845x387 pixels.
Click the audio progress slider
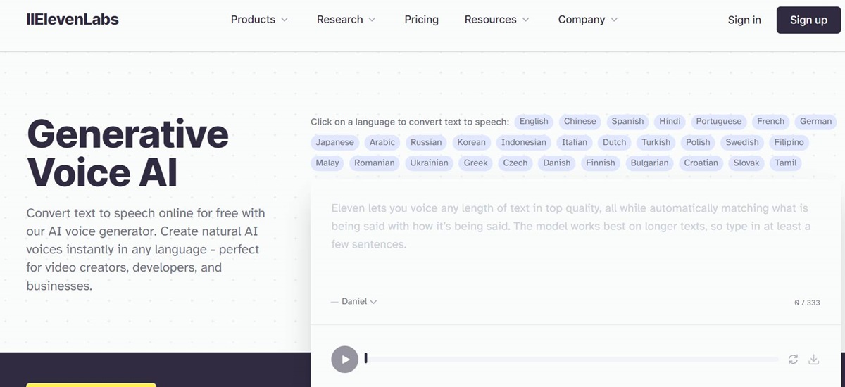(x=572, y=360)
